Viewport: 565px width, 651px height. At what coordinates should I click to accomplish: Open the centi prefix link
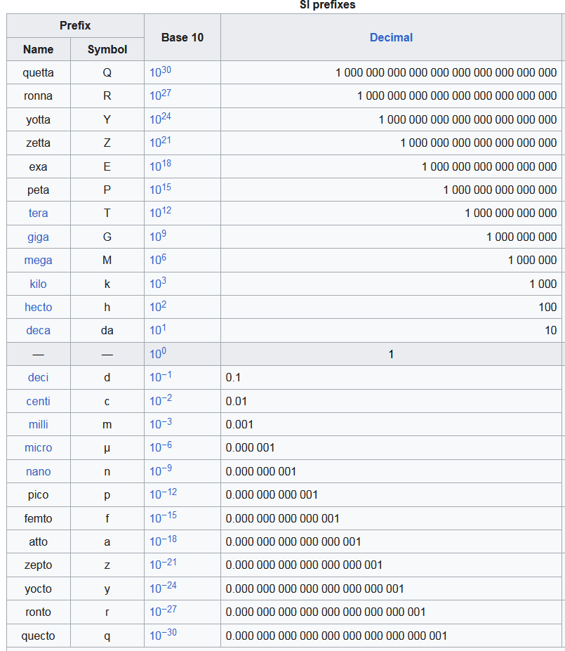[x=38, y=402]
